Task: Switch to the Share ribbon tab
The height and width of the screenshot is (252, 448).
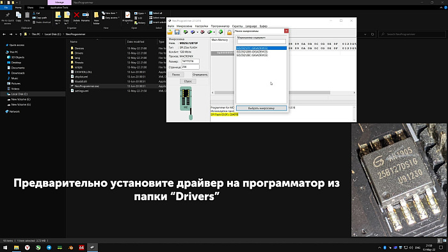Action: (x=30, y=8)
